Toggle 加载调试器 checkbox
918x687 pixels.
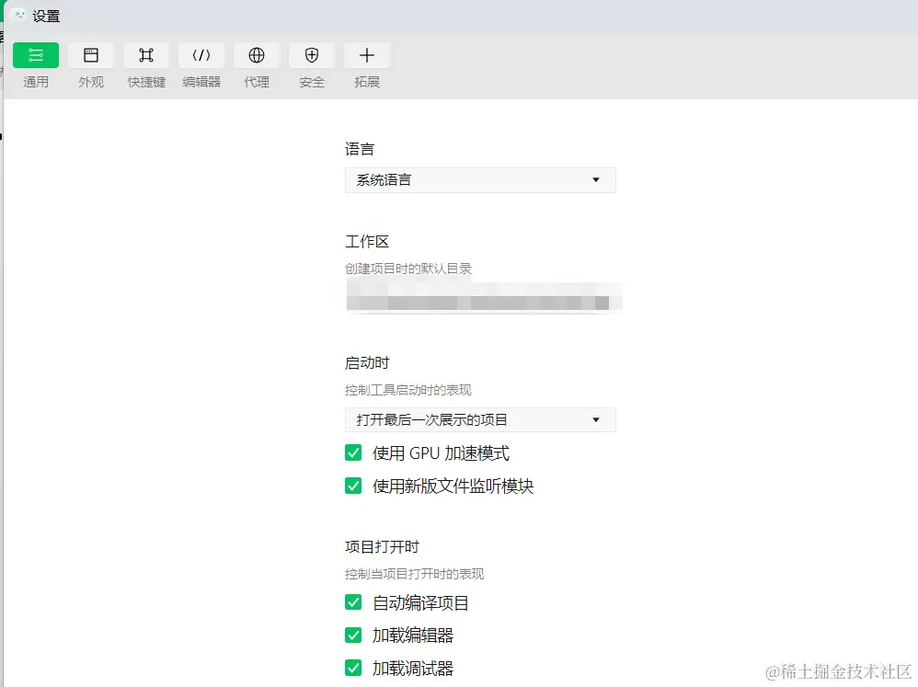click(353, 668)
